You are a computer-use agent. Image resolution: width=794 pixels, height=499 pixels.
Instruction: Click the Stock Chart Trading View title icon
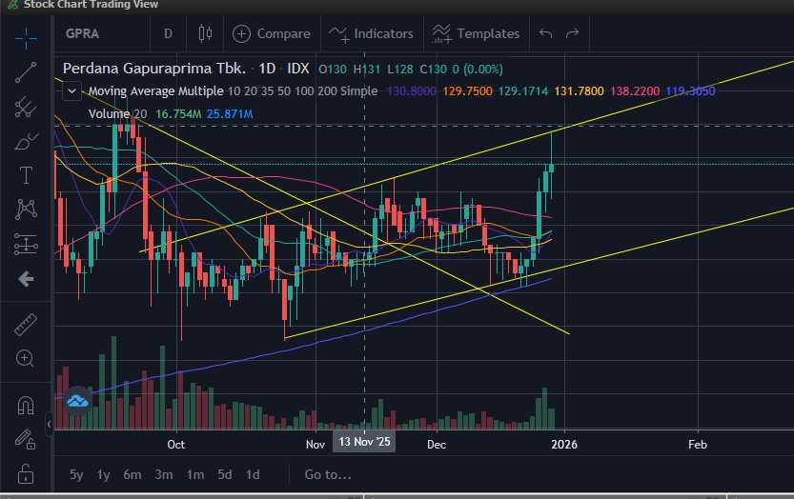coord(12,5)
